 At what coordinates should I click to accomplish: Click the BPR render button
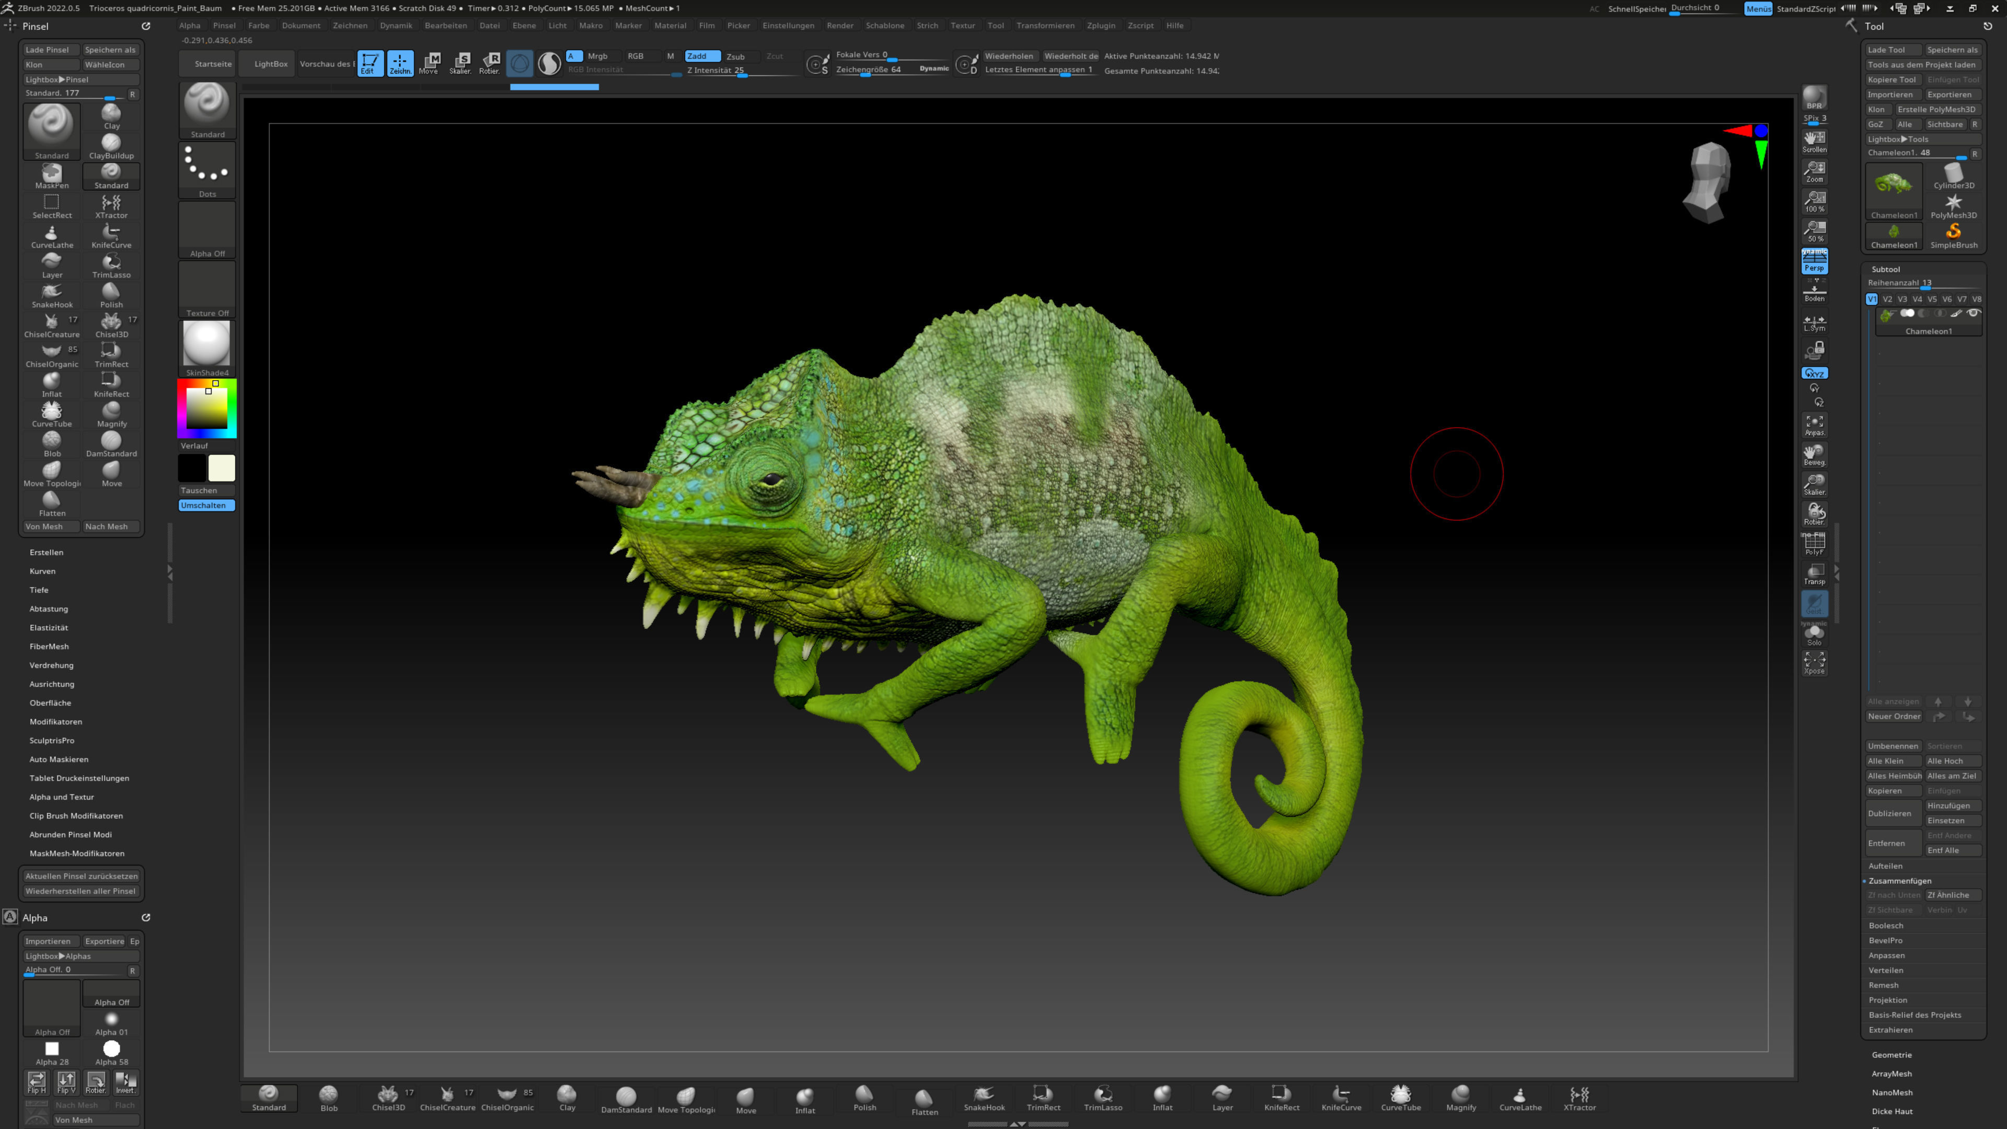point(1814,98)
